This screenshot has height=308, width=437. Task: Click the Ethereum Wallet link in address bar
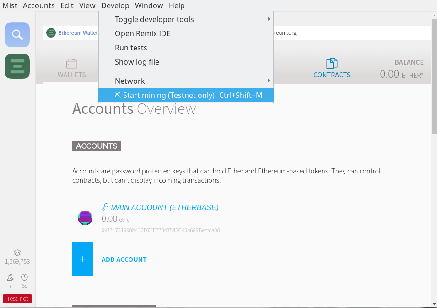coord(78,33)
